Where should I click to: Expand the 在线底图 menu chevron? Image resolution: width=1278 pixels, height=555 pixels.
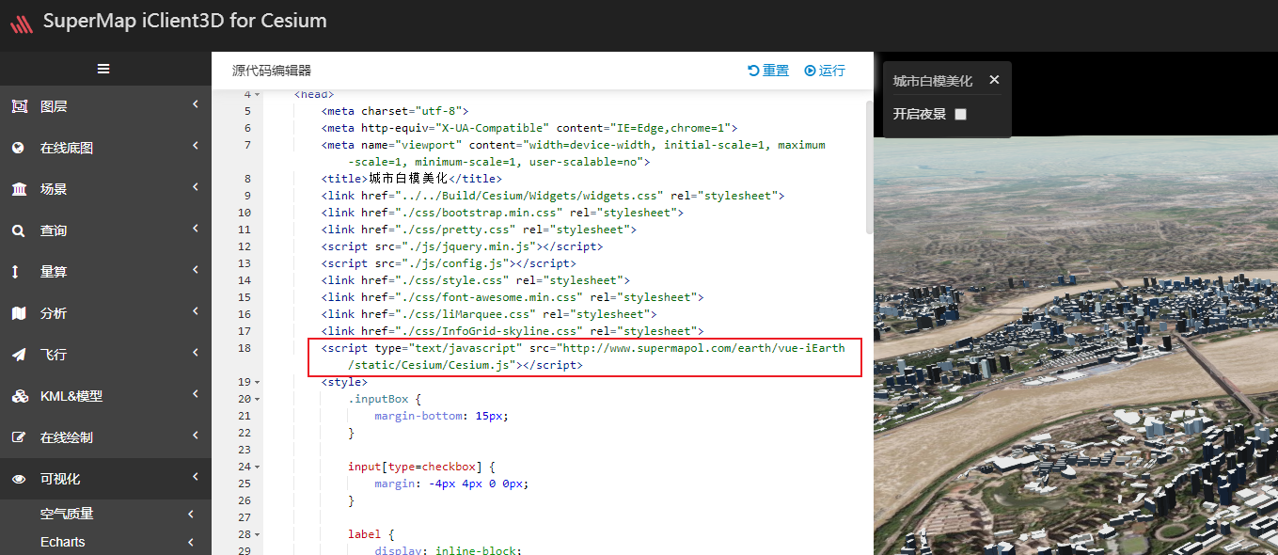tap(196, 146)
